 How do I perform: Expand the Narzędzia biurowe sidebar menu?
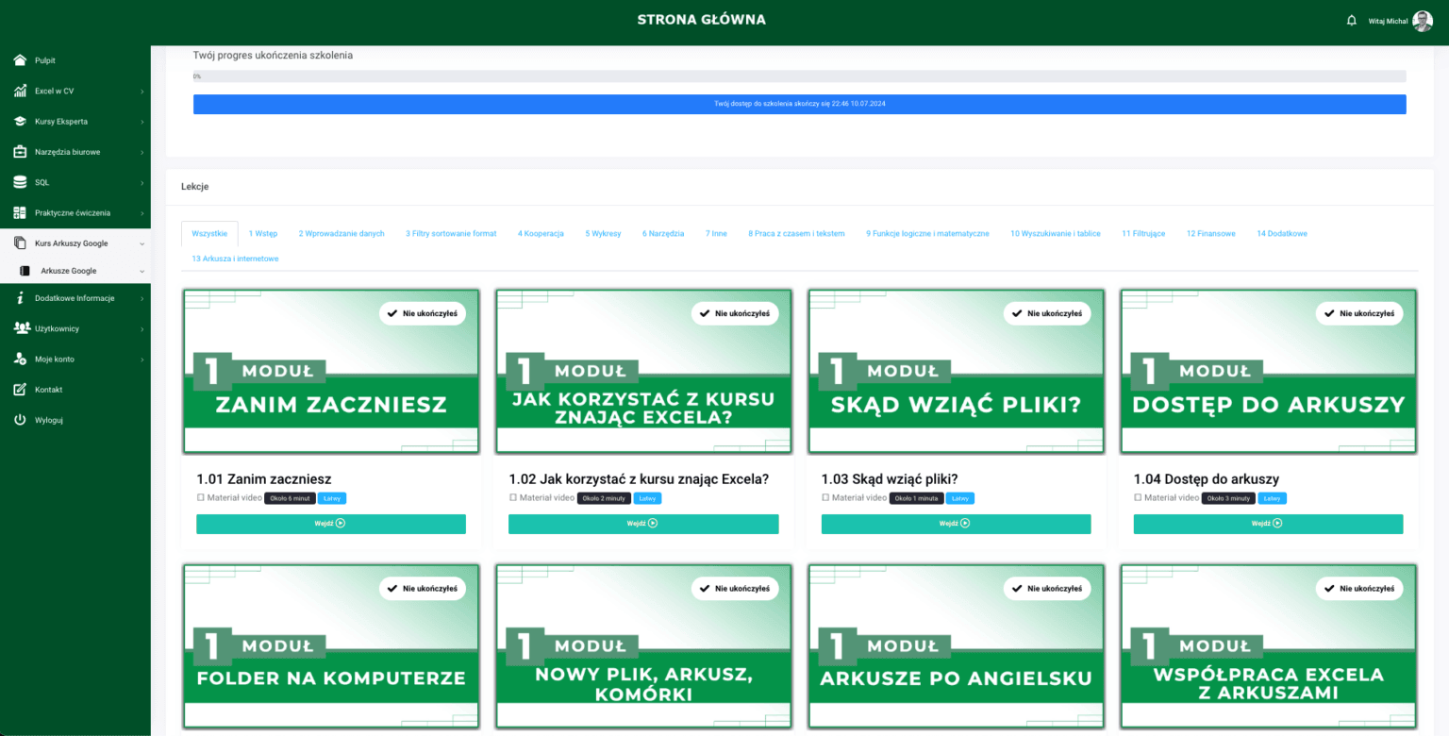point(75,152)
